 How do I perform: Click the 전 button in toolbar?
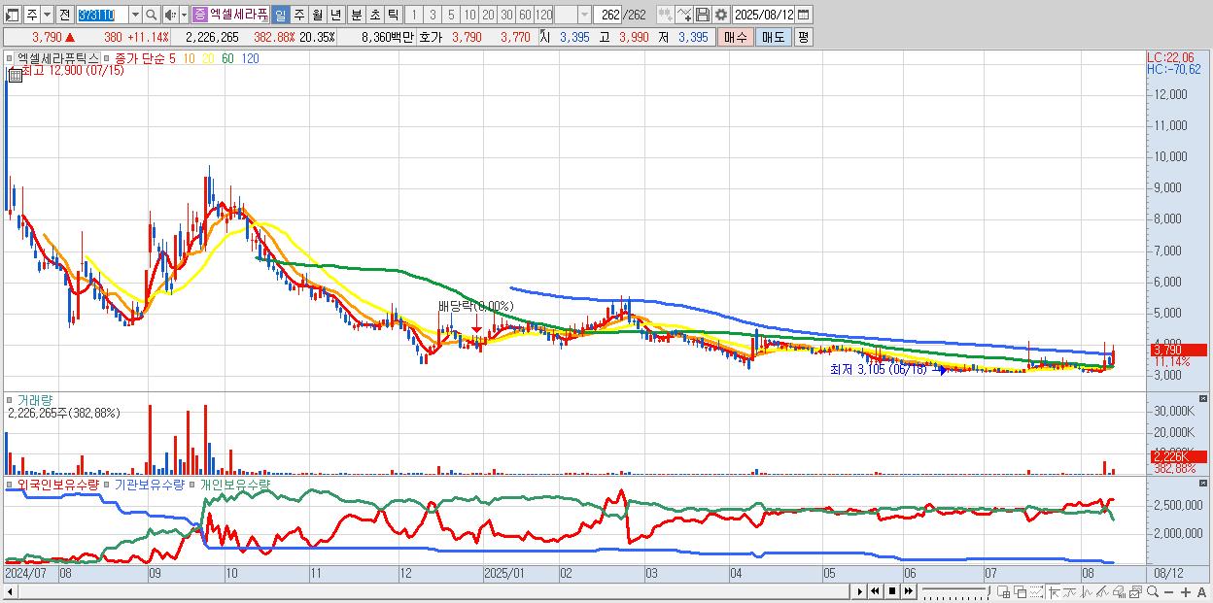coord(65,15)
